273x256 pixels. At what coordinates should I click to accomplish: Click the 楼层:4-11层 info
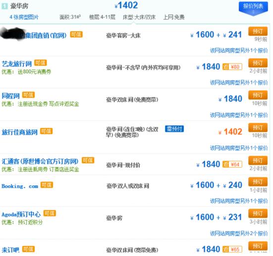coord(102,17)
